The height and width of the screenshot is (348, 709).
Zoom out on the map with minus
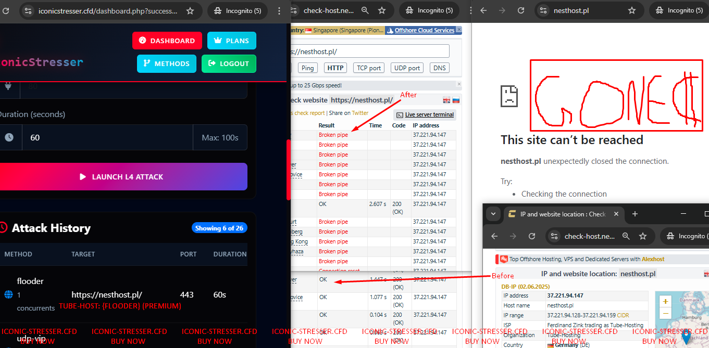pyautogui.click(x=665, y=313)
